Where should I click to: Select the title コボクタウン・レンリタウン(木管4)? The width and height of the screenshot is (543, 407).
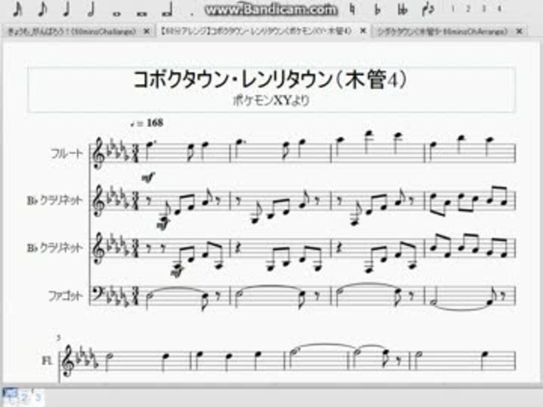270,79
